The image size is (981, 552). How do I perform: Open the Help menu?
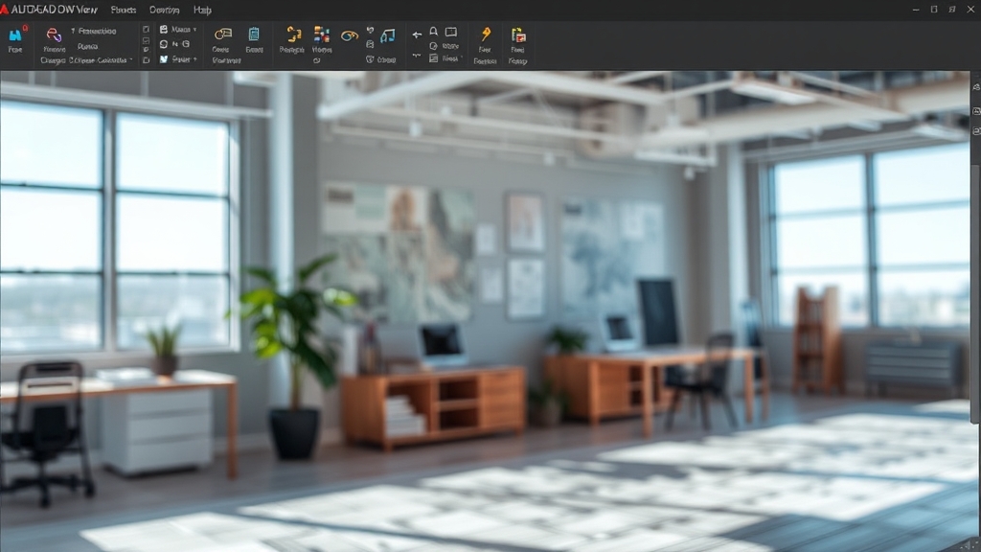pyautogui.click(x=202, y=10)
